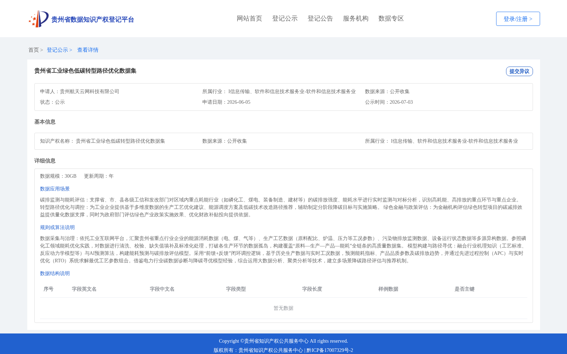This screenshot has height=354, width=567.
Task: Click the 字段中文名 column header
Action: [162, 289]
